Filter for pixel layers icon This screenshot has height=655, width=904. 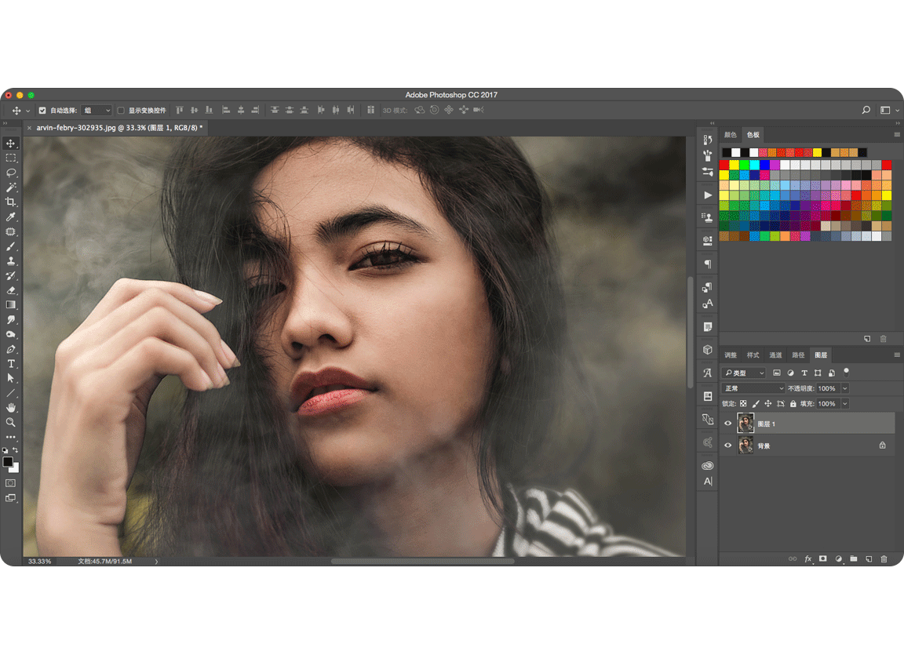click(777, 373)
